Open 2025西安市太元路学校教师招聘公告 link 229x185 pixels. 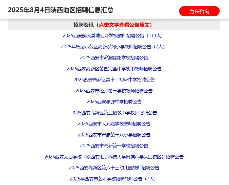click(114, 124)
